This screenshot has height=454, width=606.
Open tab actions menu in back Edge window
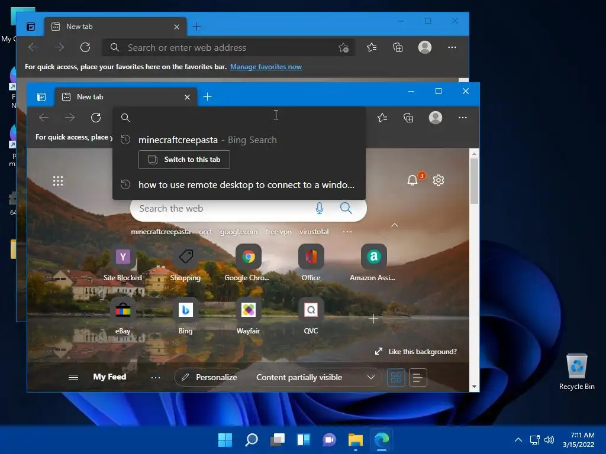pyautogui.click(x=31, y=27)
